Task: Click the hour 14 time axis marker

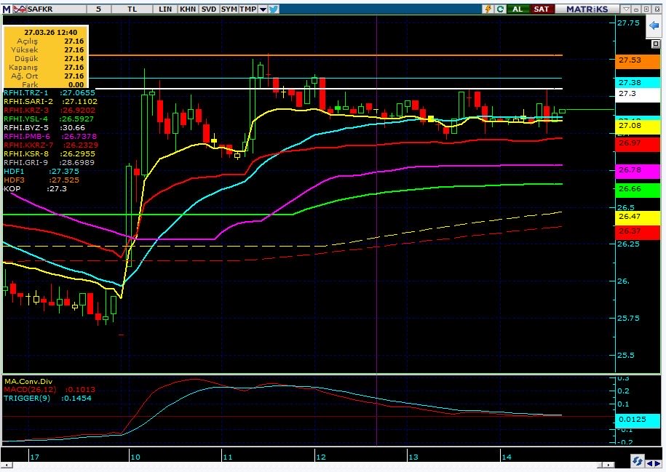Action: (x=507, y=457)
